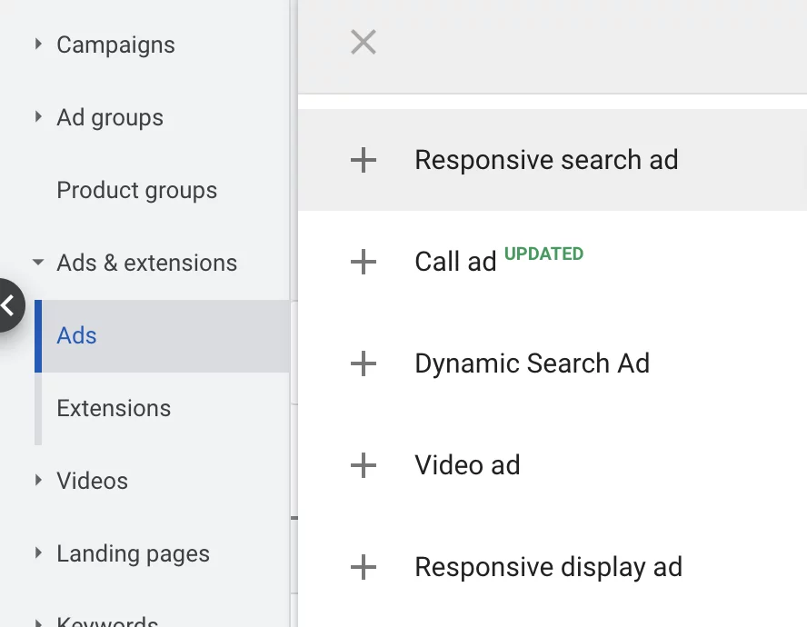The height and width of the screenshot is (627, 807).
Task: Select the Video ad option
Action: click(x=467, y=465)
